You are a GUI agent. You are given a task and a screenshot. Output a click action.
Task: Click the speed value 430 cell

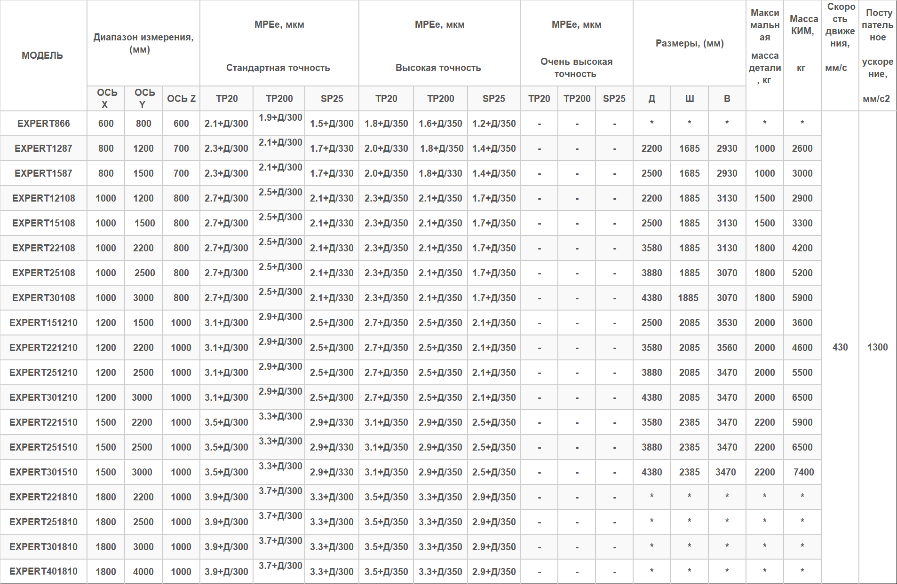point(840,347)
